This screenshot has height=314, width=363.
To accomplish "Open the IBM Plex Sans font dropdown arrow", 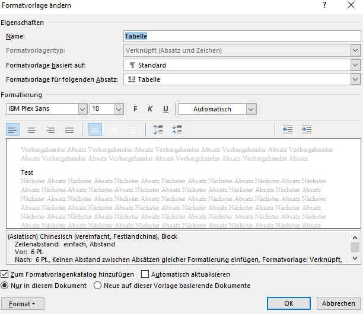I will tap(82, 109).
